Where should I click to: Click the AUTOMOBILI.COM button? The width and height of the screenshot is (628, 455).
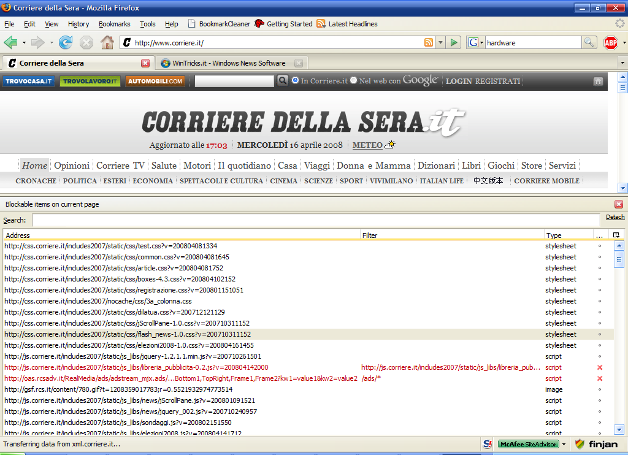pos(155,82)
